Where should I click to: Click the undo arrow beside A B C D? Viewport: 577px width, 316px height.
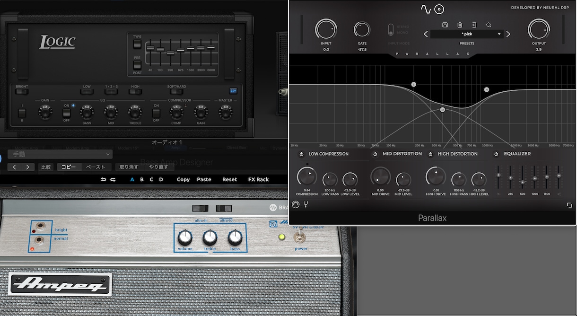pyautogui.click(x=103, y=179)
